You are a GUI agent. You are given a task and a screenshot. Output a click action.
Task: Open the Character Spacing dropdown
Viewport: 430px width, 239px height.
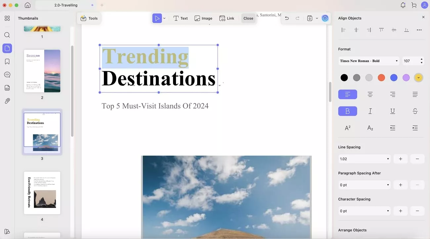(x=364, y=211)
